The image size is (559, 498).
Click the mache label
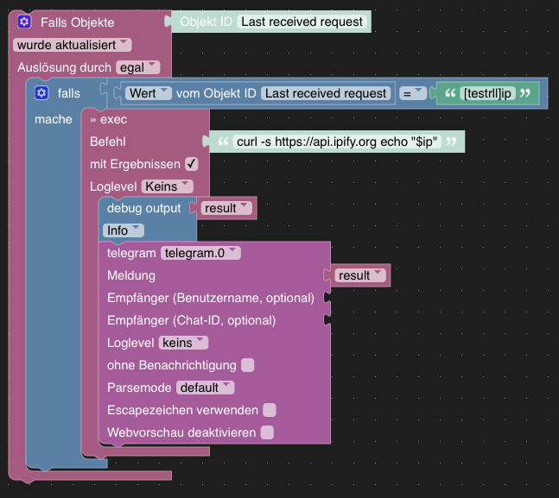point(53,119)
